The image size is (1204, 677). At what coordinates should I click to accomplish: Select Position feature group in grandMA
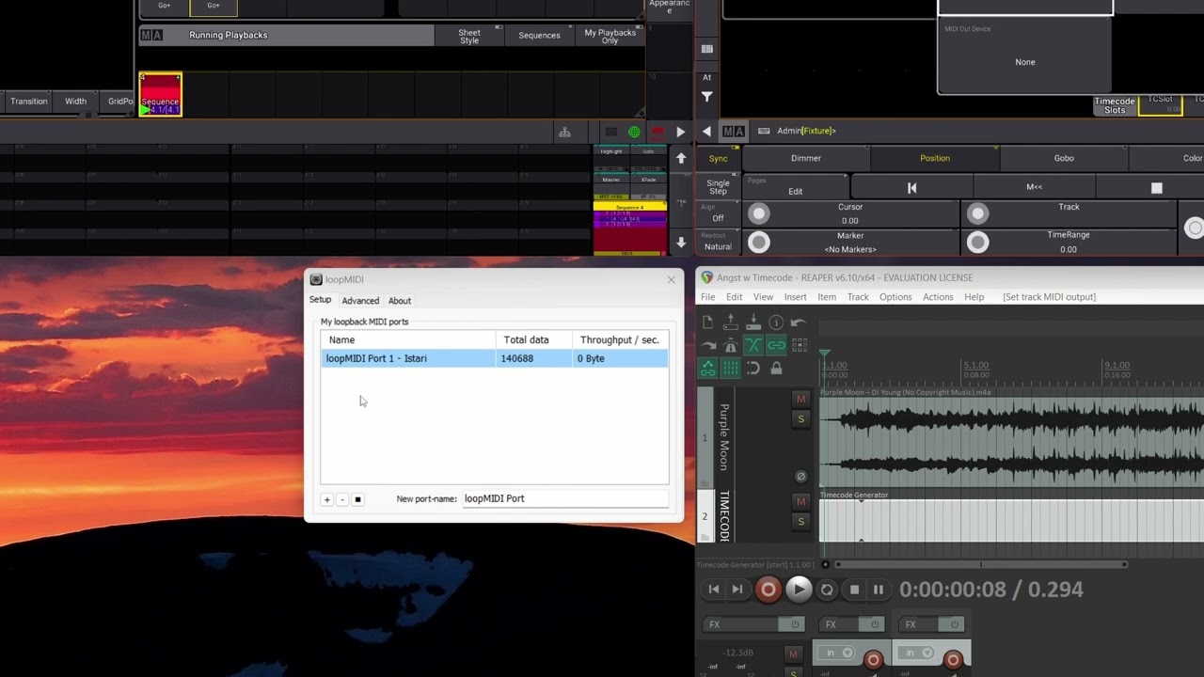click(x=935, y=158)
